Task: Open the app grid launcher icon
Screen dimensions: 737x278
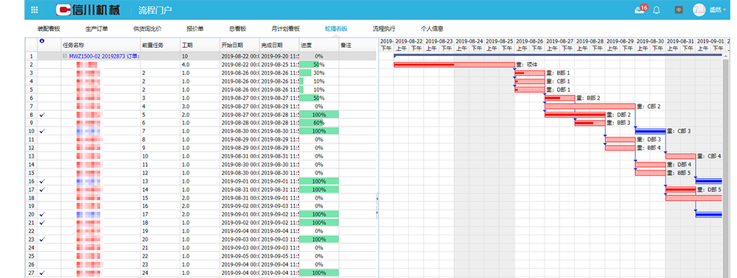Action: (35, 10)
